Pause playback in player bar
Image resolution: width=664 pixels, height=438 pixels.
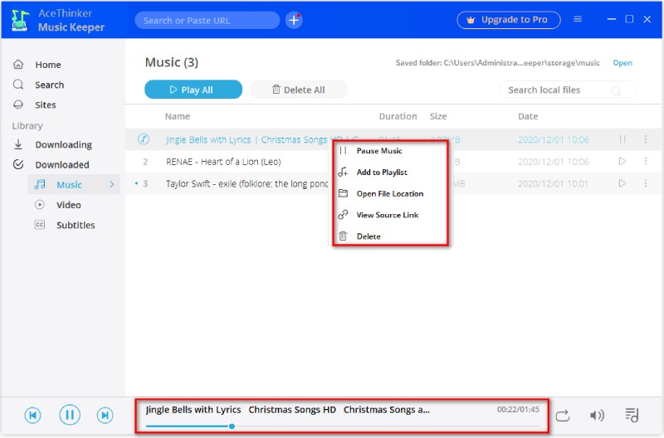(x=70, y=415)
